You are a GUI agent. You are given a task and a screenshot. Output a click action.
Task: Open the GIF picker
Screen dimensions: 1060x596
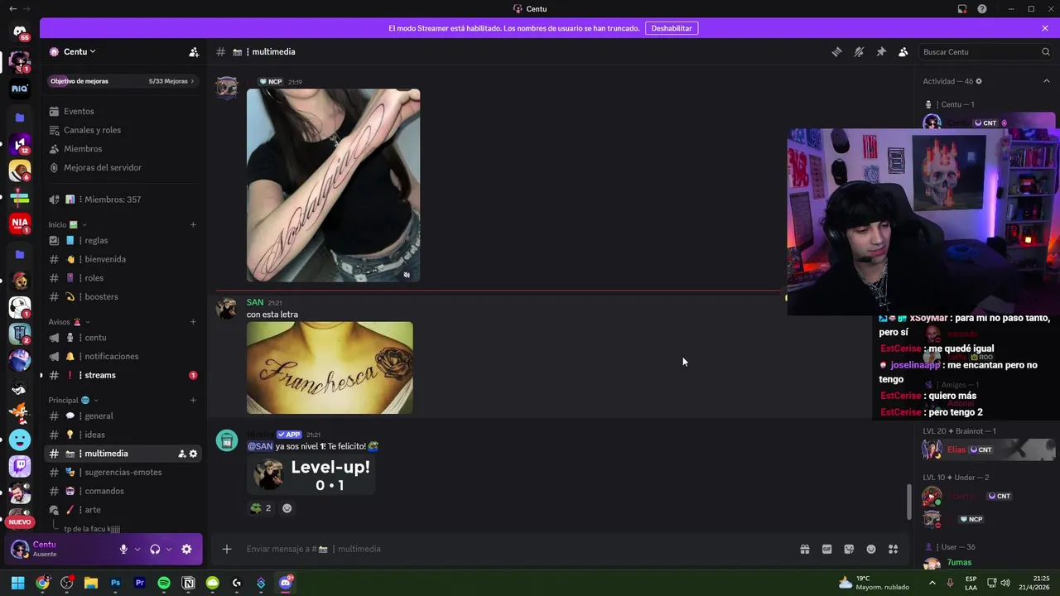pyautogui.click(x=826, y=549)
